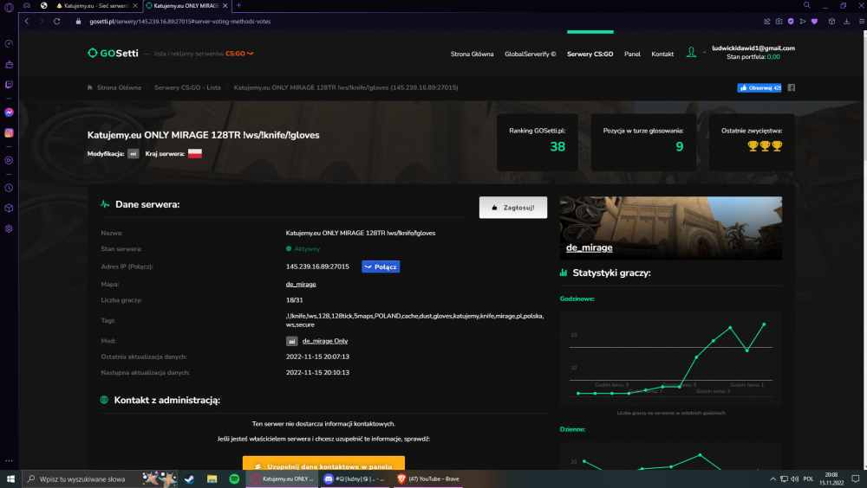Switch to Discord taskbar window

coord(355,479)
